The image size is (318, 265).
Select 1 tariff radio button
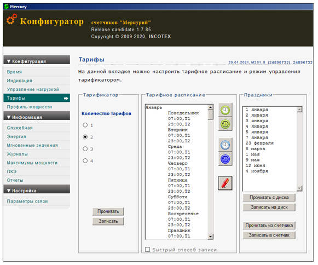click(x=85, y=125)
